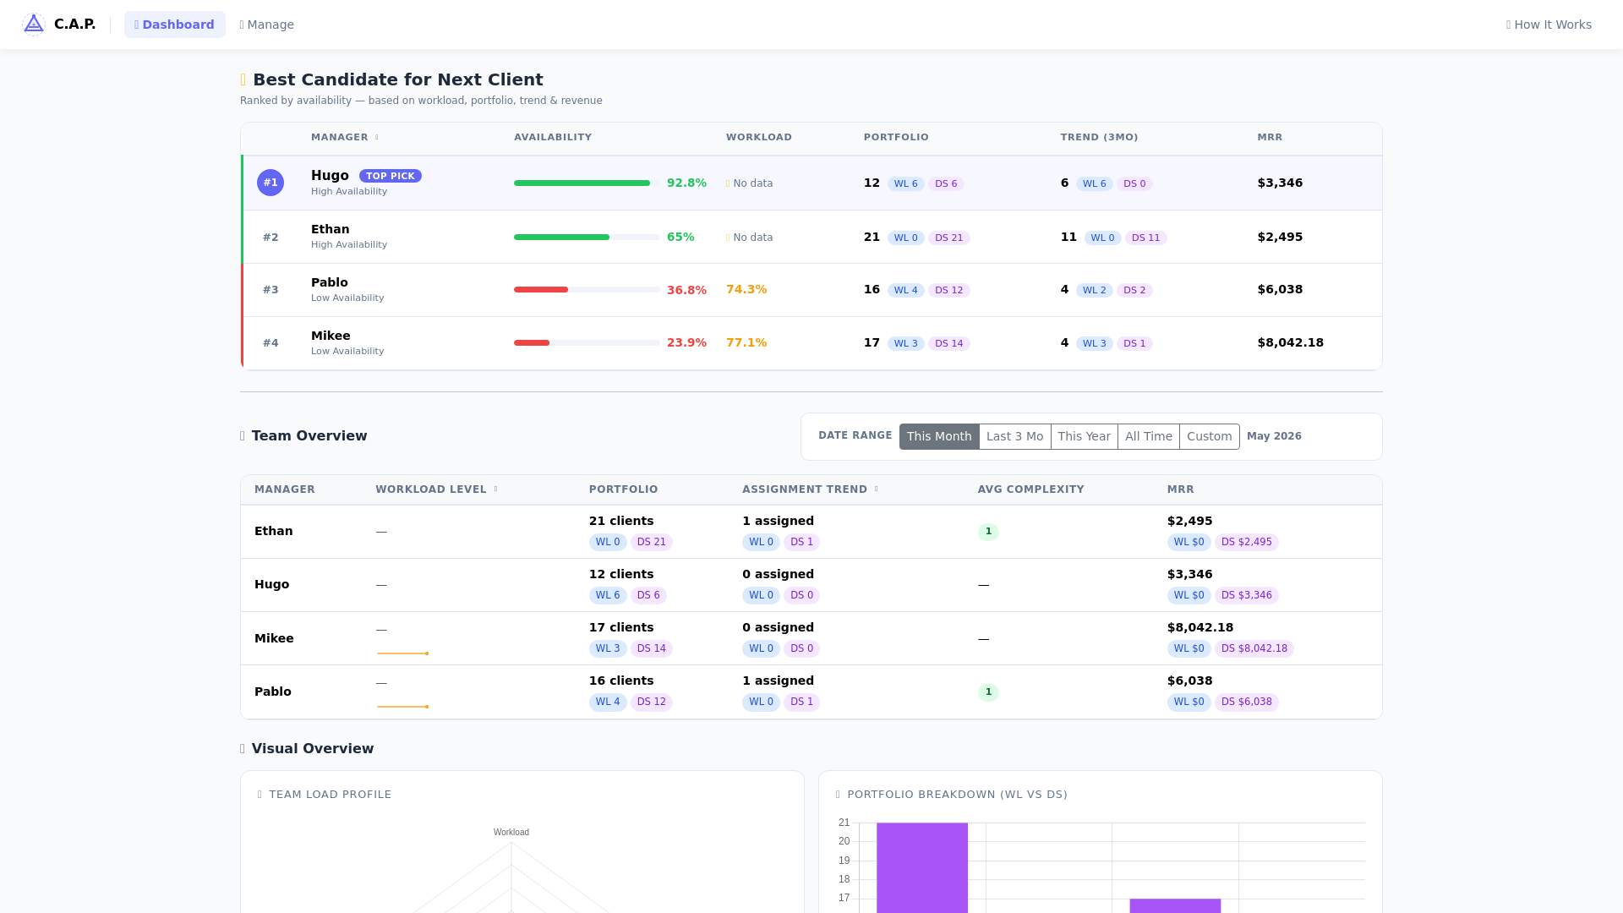Click Pablo's workload sparkline in Team Overview

pyautogui.click(x=402, y=707)
